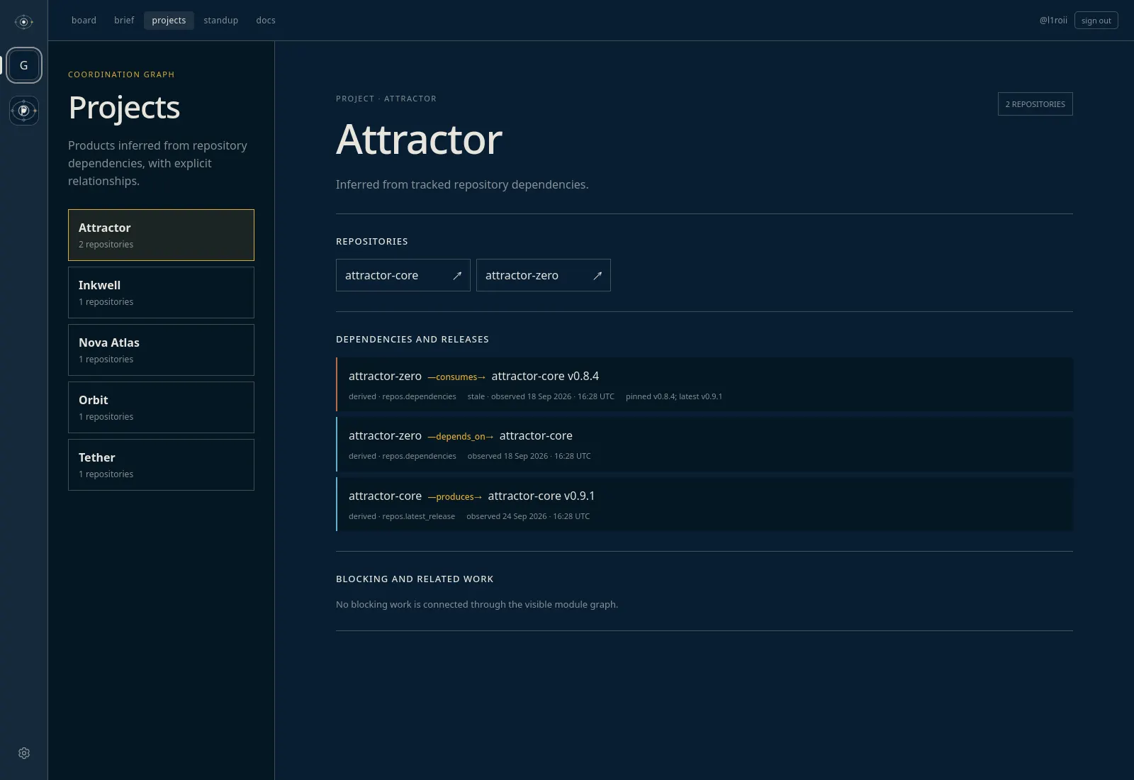1134x780 pixels.
Task: Switch to the standup tab
Action: pos(220,21)
